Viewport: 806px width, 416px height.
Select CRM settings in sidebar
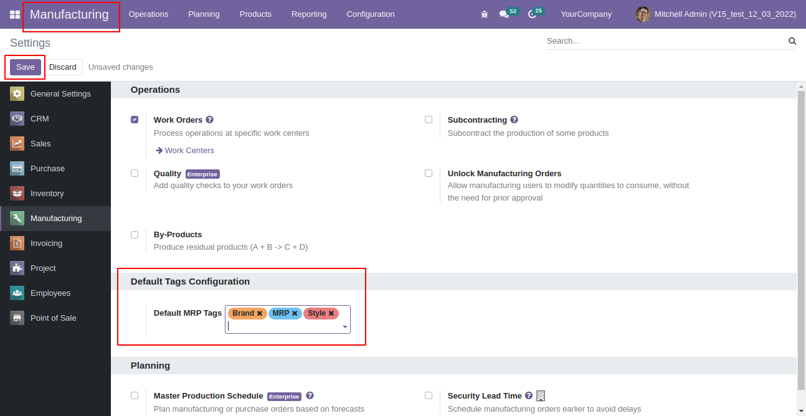(55, 119)
